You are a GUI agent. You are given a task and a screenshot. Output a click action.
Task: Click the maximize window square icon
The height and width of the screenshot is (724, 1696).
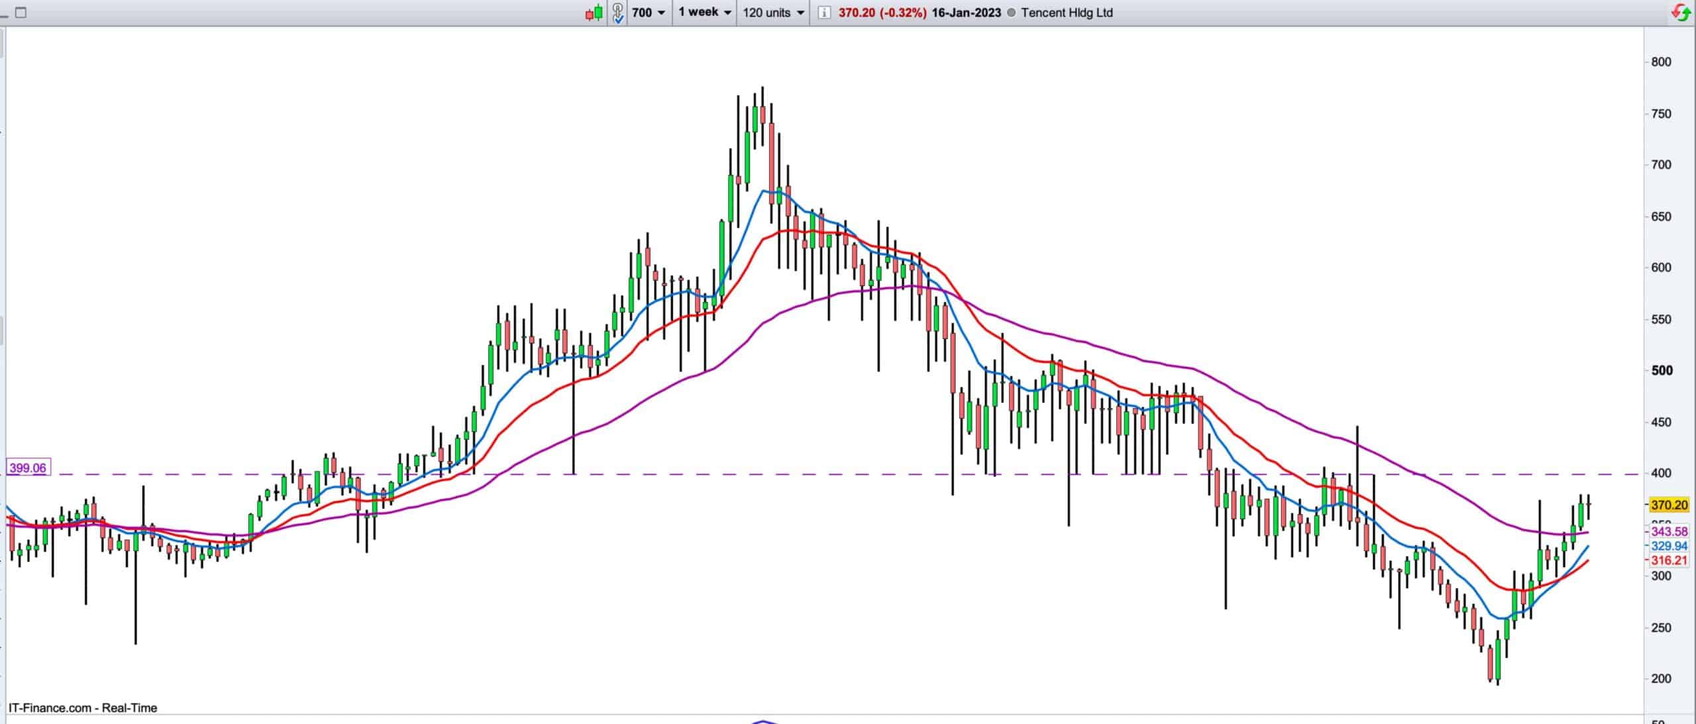(x=21, y=13)
